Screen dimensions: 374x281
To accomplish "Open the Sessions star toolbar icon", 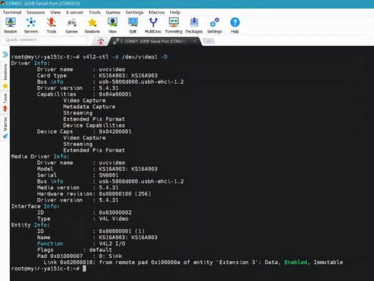I will pyautogui.click(x=92, y=26).
